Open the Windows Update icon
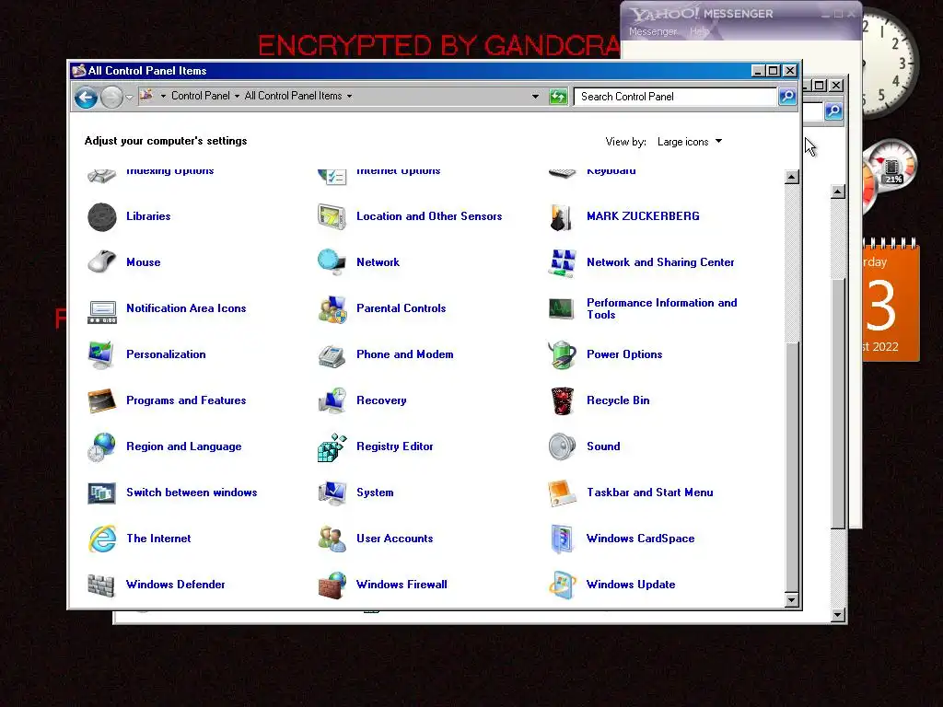 coord(563,585)
